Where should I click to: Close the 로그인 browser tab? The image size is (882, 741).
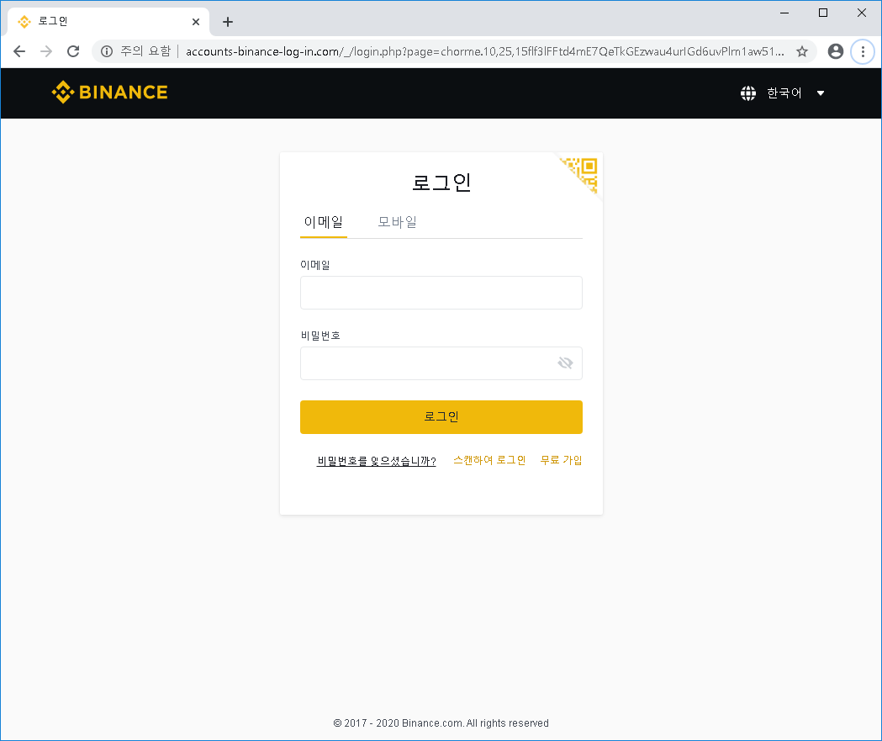point(196,22)
